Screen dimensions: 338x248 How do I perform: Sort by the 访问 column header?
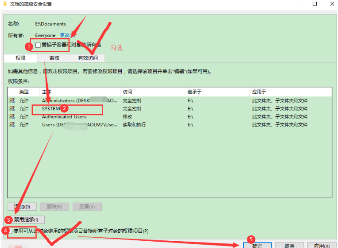[x=153, y=92]
